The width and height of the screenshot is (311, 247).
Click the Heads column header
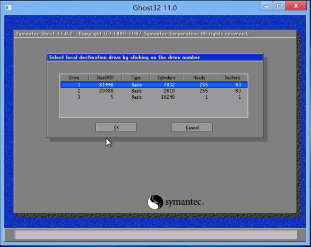(199, 78)
